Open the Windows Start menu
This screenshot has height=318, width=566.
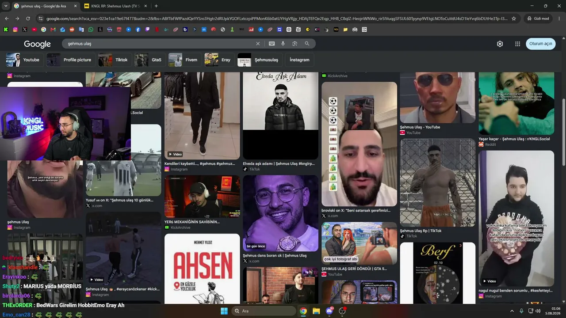click(x=224, y=311)
